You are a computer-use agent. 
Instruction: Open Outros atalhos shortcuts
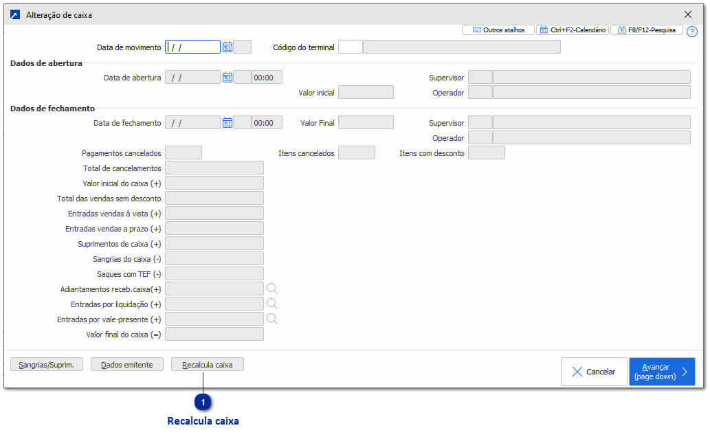[498, 30]
